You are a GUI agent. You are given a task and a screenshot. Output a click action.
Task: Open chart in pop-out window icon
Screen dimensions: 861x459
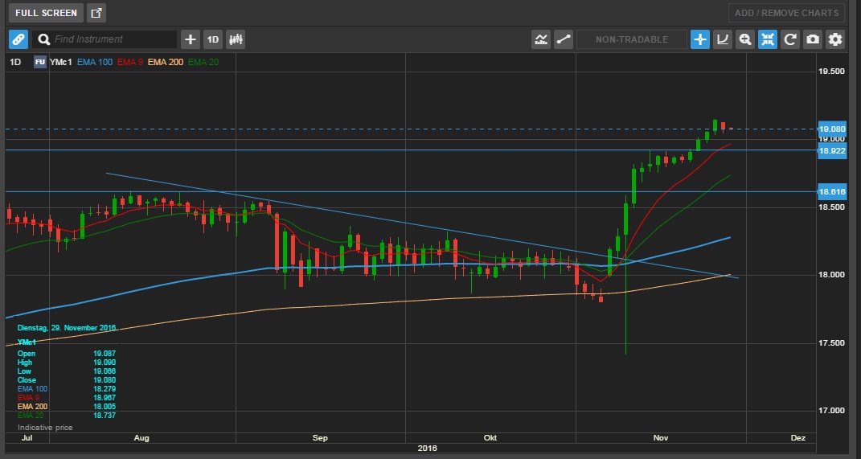coord(96,13)
